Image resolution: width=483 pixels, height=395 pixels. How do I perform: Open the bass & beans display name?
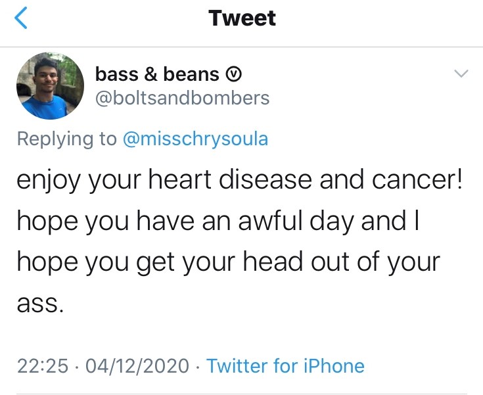(157, 74)
